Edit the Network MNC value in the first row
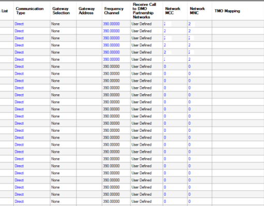The height and width of the screenshot is (206, 264). coord(200,24)
